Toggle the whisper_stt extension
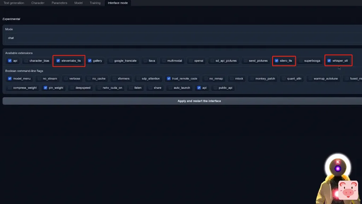 (329, 61)
